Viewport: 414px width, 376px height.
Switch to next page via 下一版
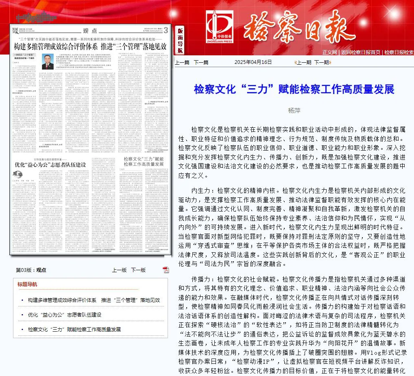pyautogui.click(x=138, y=270)
